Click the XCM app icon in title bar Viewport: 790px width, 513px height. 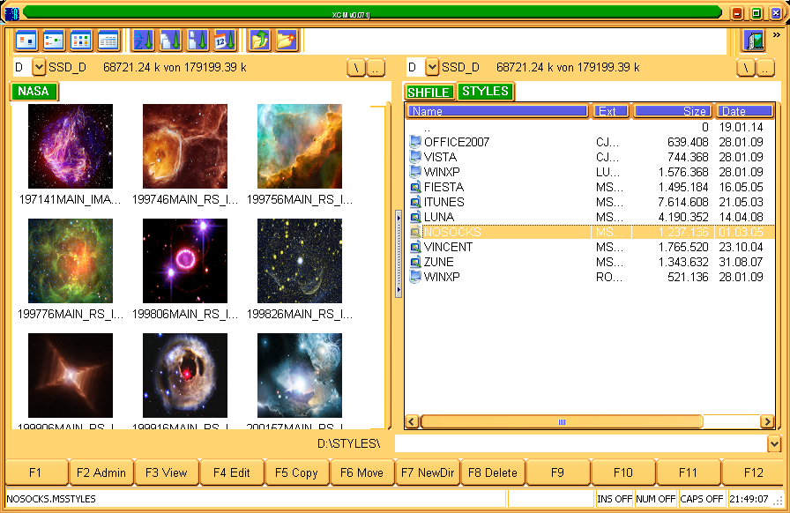pyautogui.click(x=11, y=13)
